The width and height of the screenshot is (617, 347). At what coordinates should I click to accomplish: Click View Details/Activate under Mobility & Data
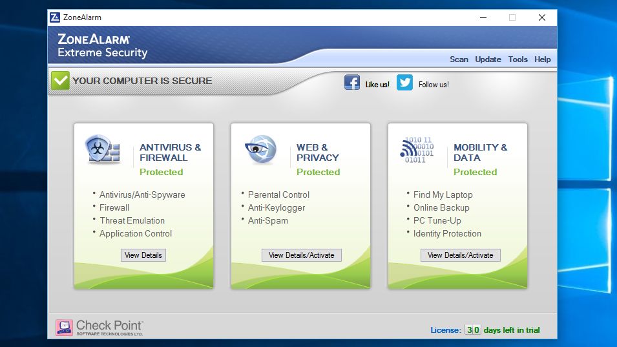point(461,255)
